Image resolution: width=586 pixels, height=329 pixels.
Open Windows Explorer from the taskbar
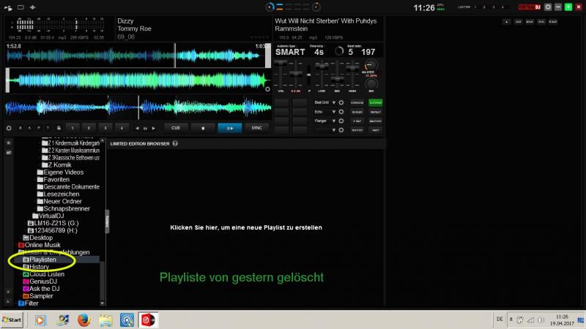105,320
